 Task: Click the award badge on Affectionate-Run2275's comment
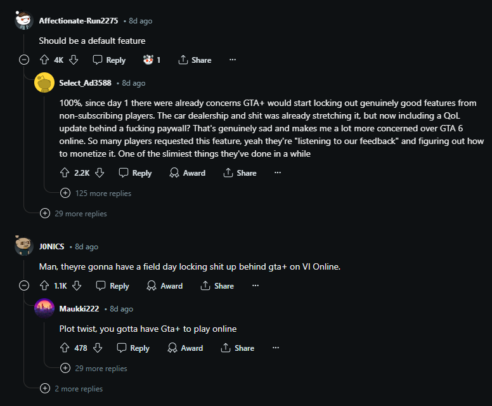152,60
